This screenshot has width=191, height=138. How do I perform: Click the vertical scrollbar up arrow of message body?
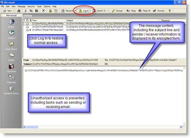[x=184, y=68]
